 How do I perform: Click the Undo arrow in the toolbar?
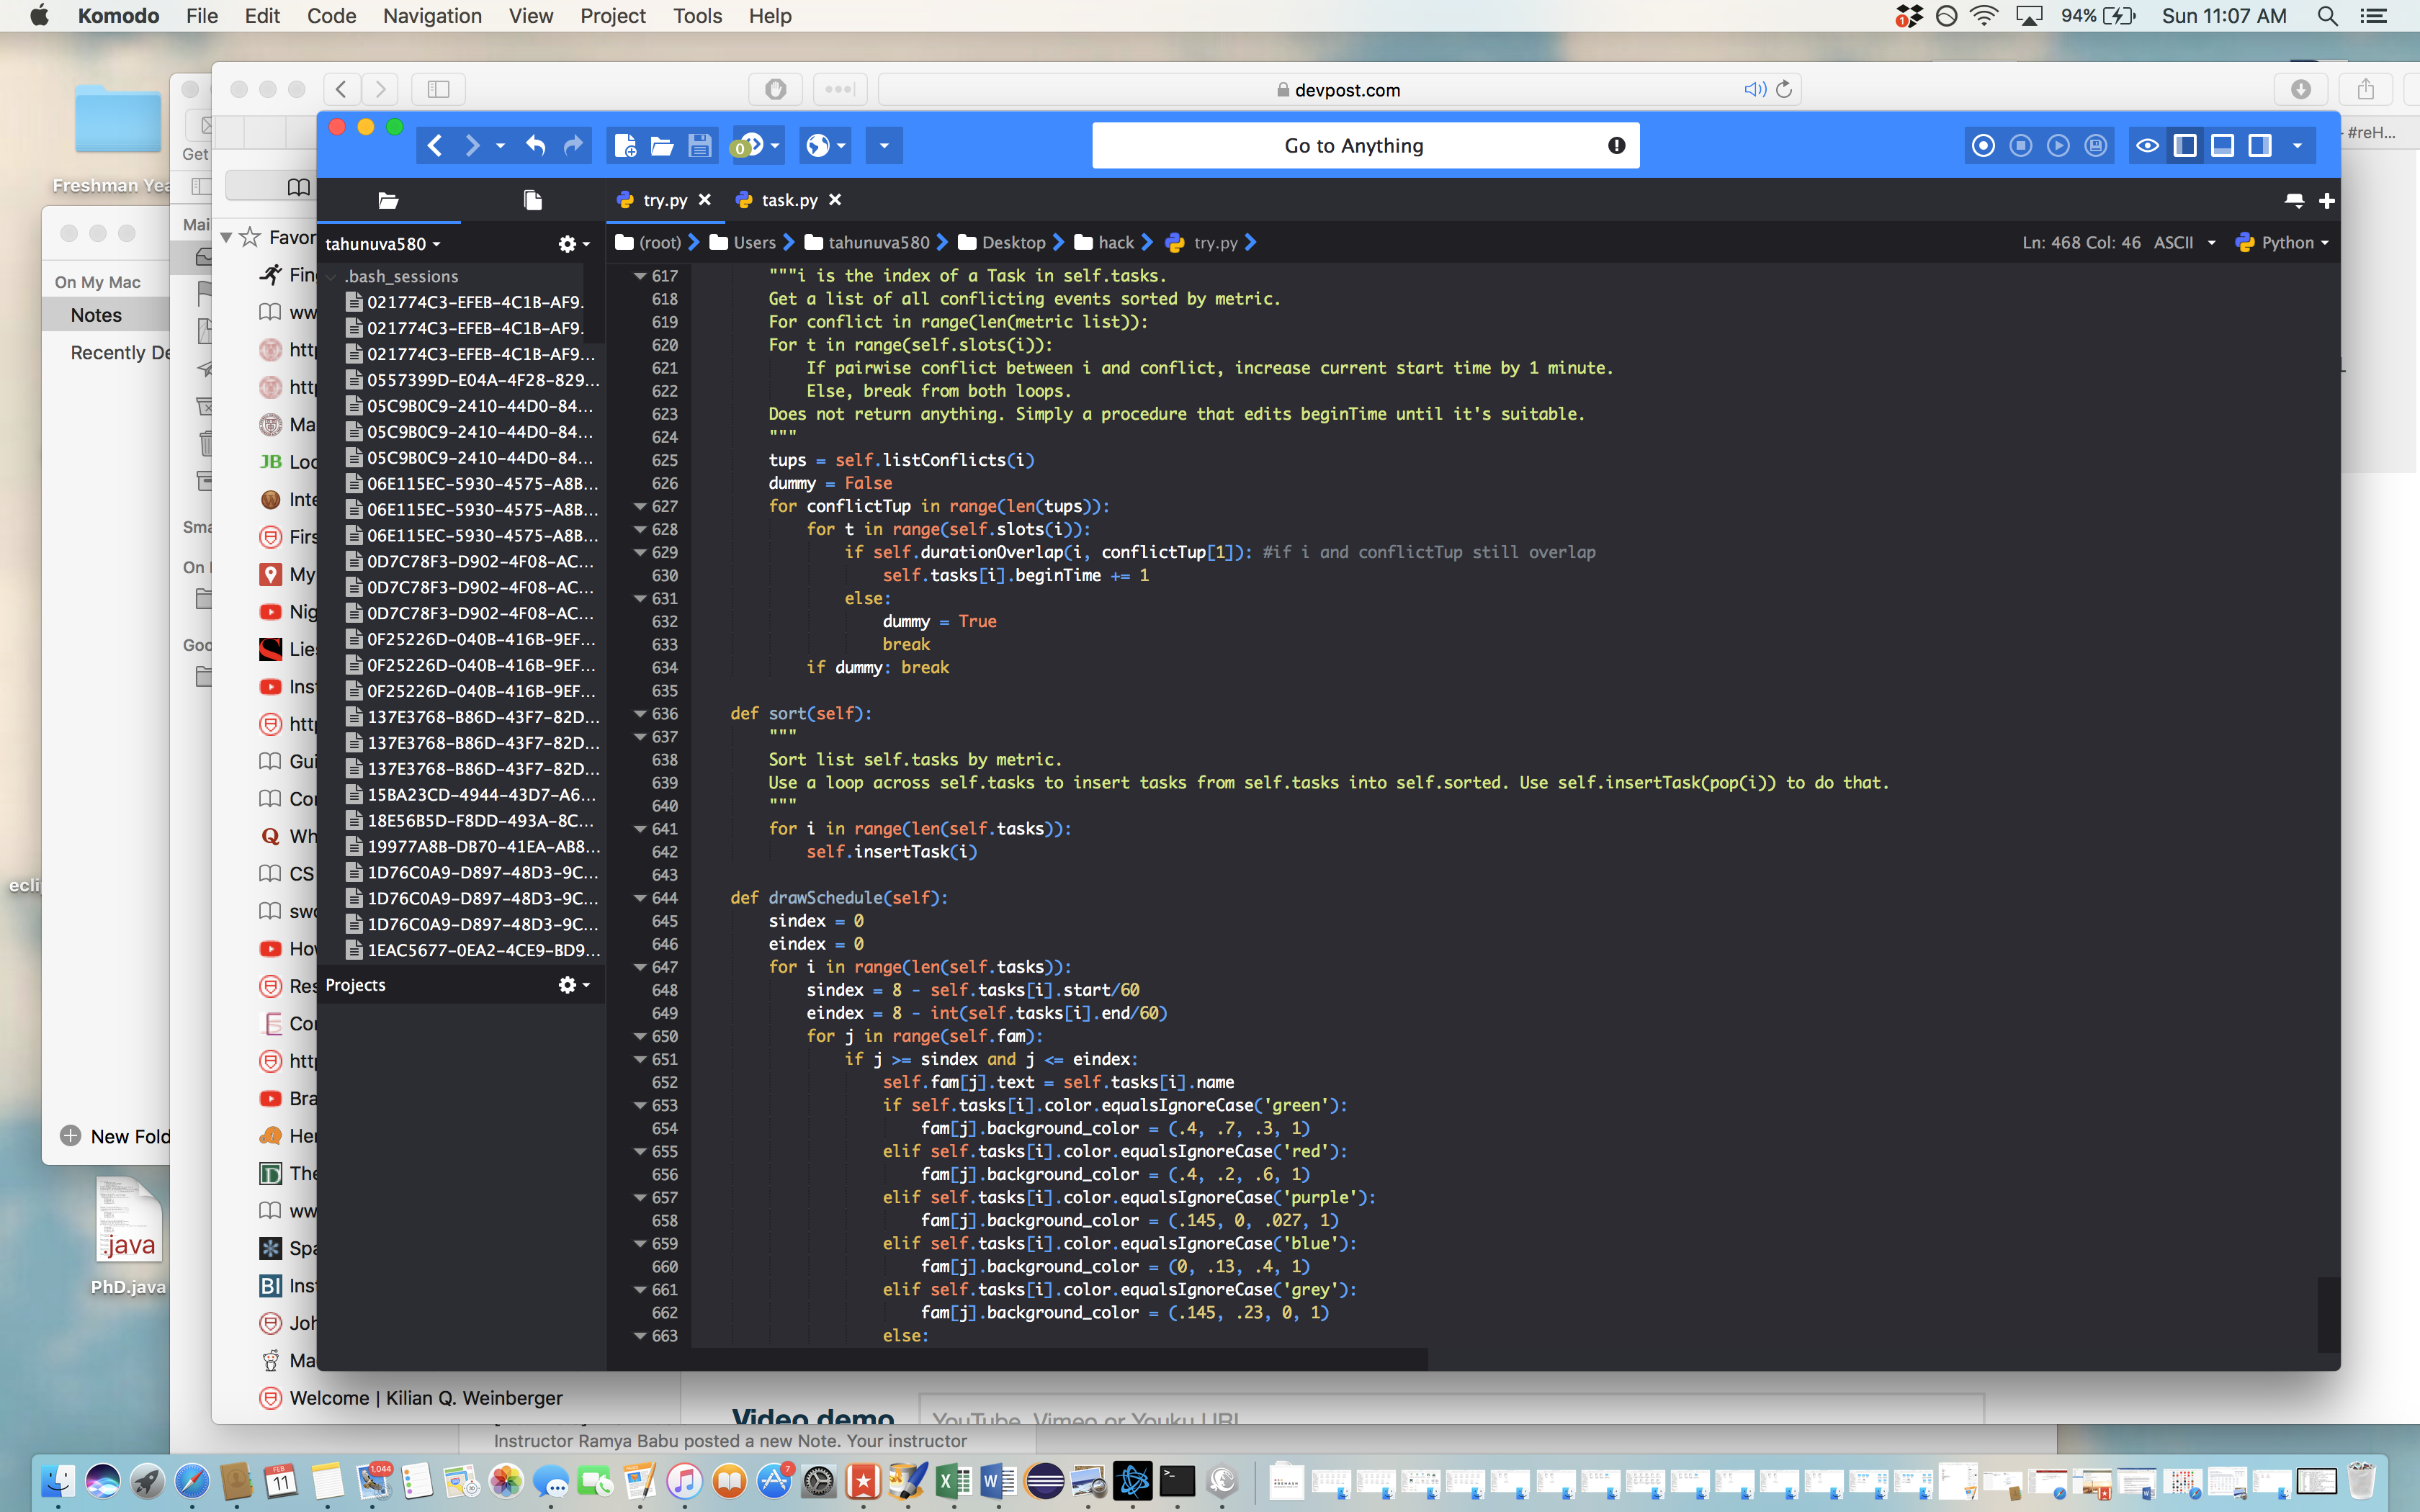[536, 146]
